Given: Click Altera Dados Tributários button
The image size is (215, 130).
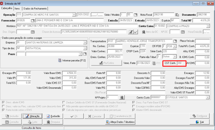Looking at the screenshot, I should [x=120, y=122].
